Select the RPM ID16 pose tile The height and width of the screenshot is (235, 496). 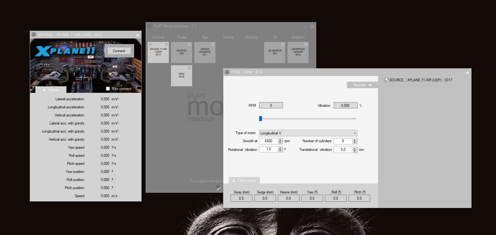click(x=182, y=76)
